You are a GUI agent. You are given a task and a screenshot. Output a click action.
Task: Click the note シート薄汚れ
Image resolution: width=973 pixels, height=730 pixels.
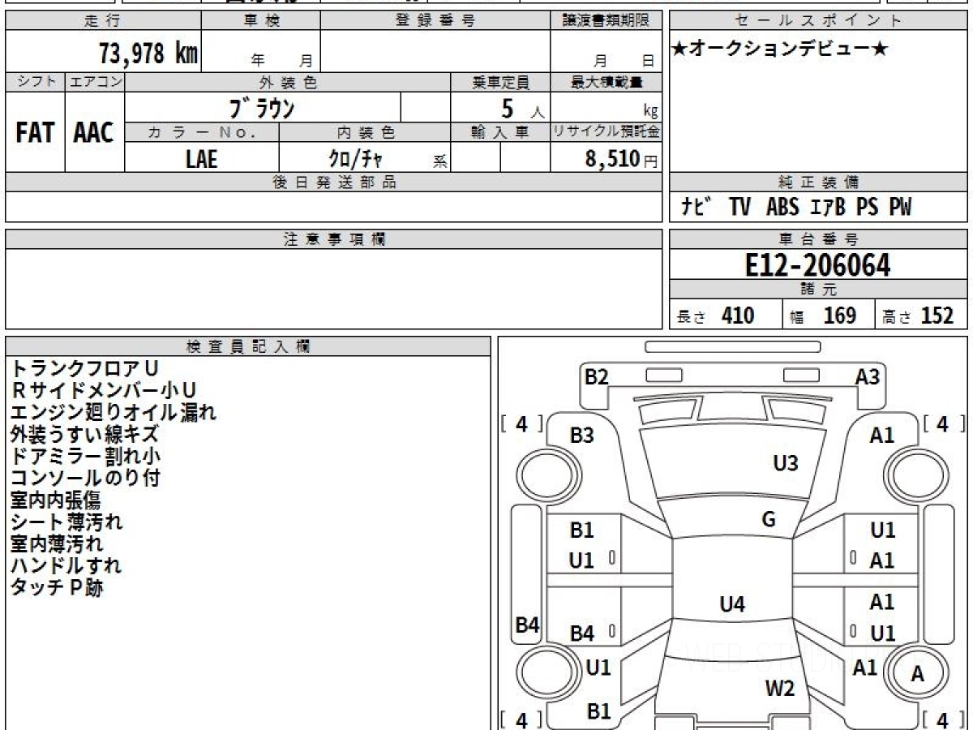[x=66, y=522]
